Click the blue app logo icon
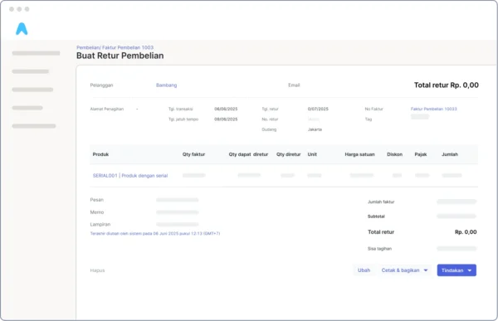 [x=22, y=29]
